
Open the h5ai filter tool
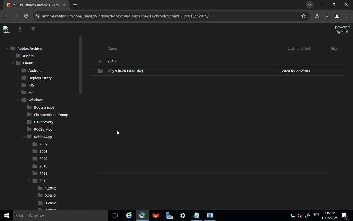pos(33,29)
